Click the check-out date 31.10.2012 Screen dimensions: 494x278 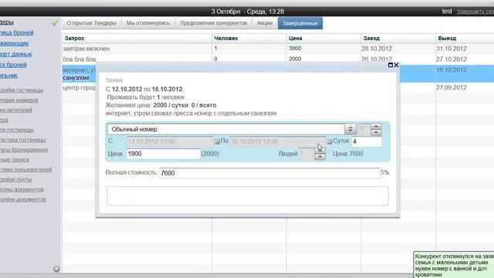(x=451, y=49)
